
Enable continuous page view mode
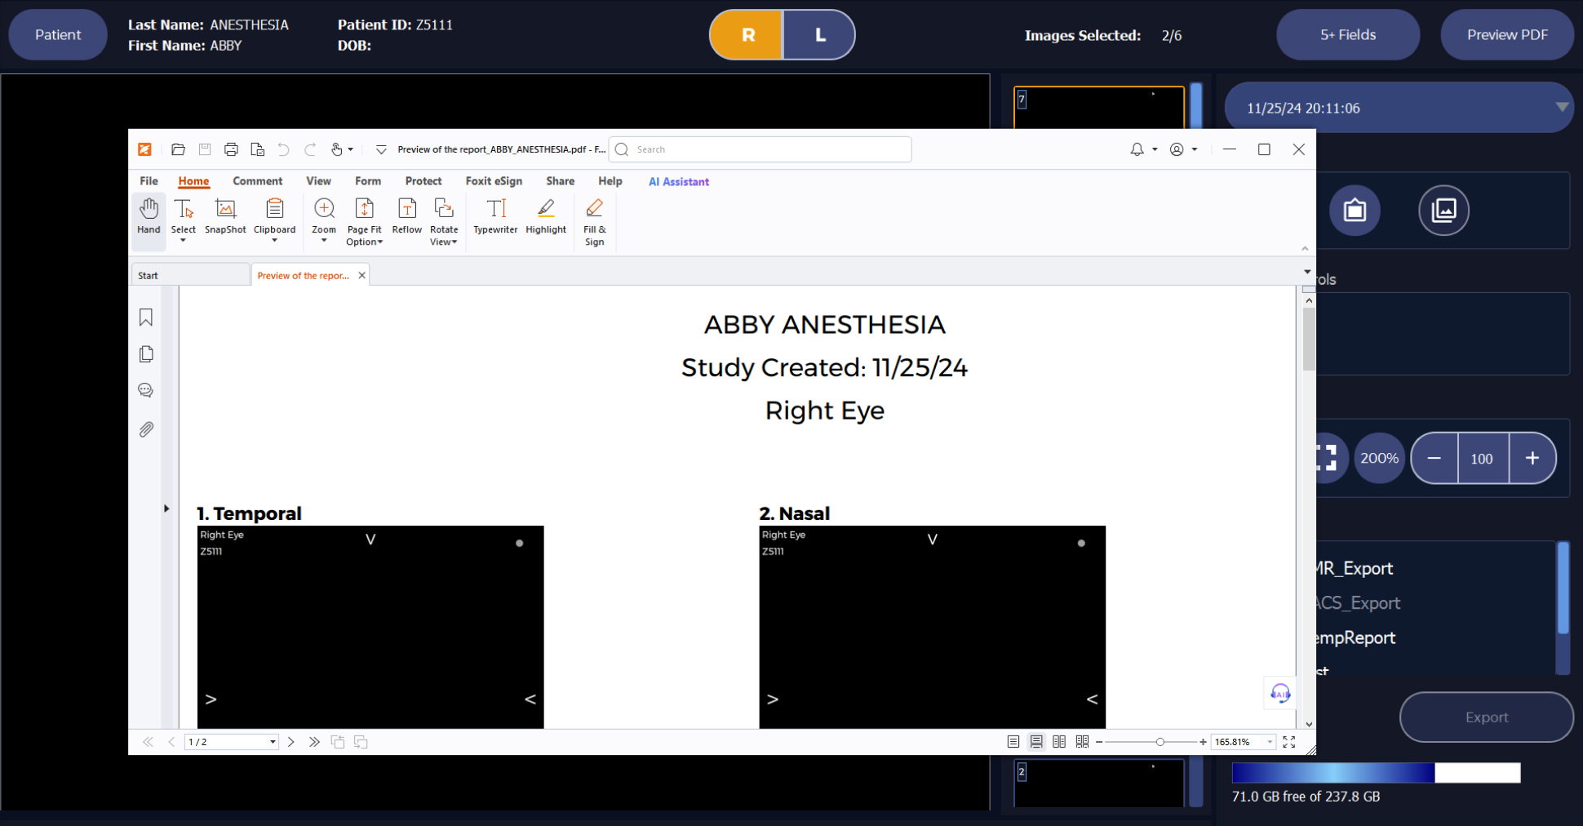1036,742
